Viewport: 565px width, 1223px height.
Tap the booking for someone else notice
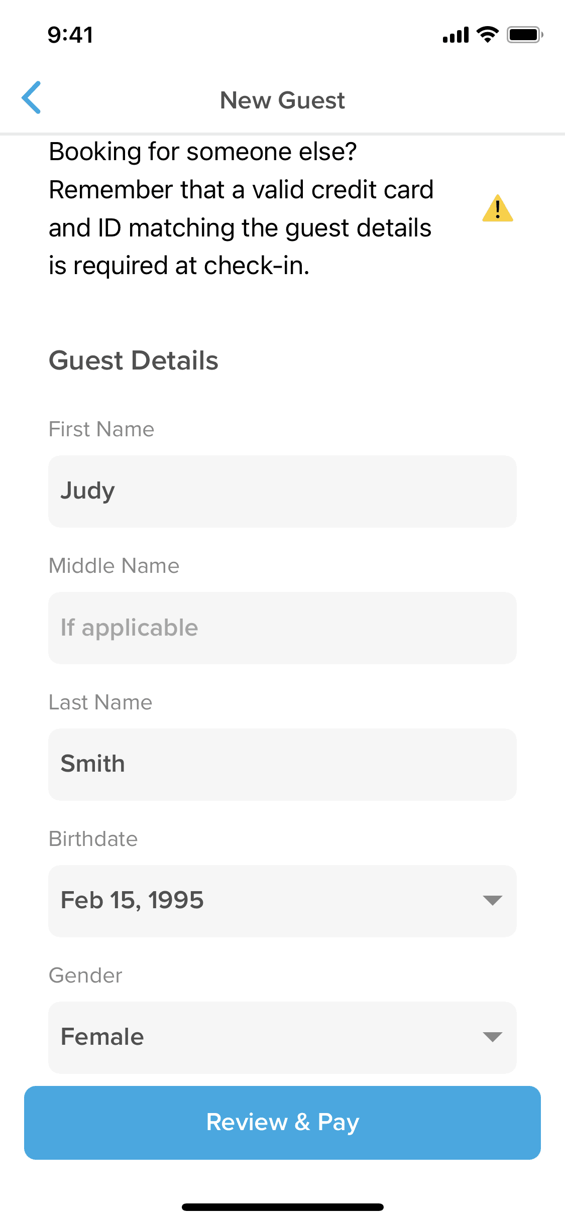241,208
